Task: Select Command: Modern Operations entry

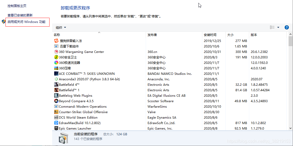Action: pyautogui.click(x=83, y=107)
